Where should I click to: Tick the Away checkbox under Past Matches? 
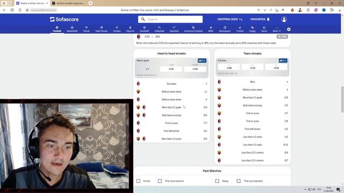(217, 181)
